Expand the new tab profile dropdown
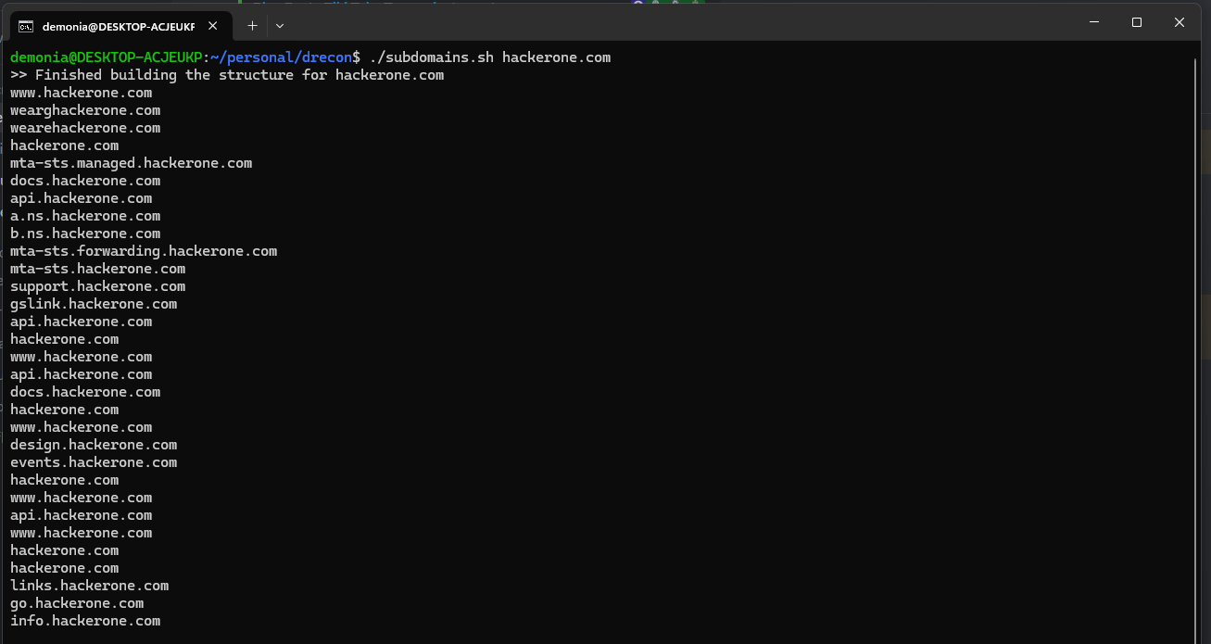The width and height of the screenshot is (1211, 644). click(x=280, y=26)
